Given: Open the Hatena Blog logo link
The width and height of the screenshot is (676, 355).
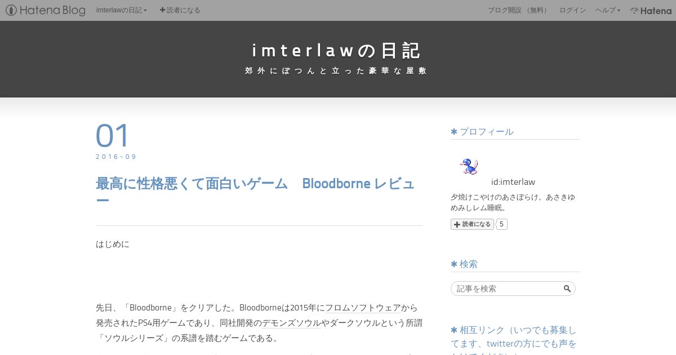Looking at the screenshot, I should pyautogui.click(x=46, y=10).
